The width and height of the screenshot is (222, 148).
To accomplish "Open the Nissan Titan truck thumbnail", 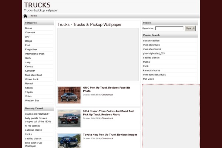I will point(70,118).
